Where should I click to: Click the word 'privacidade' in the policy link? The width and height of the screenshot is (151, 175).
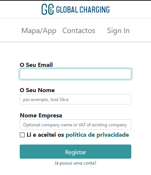click(113, 135)
